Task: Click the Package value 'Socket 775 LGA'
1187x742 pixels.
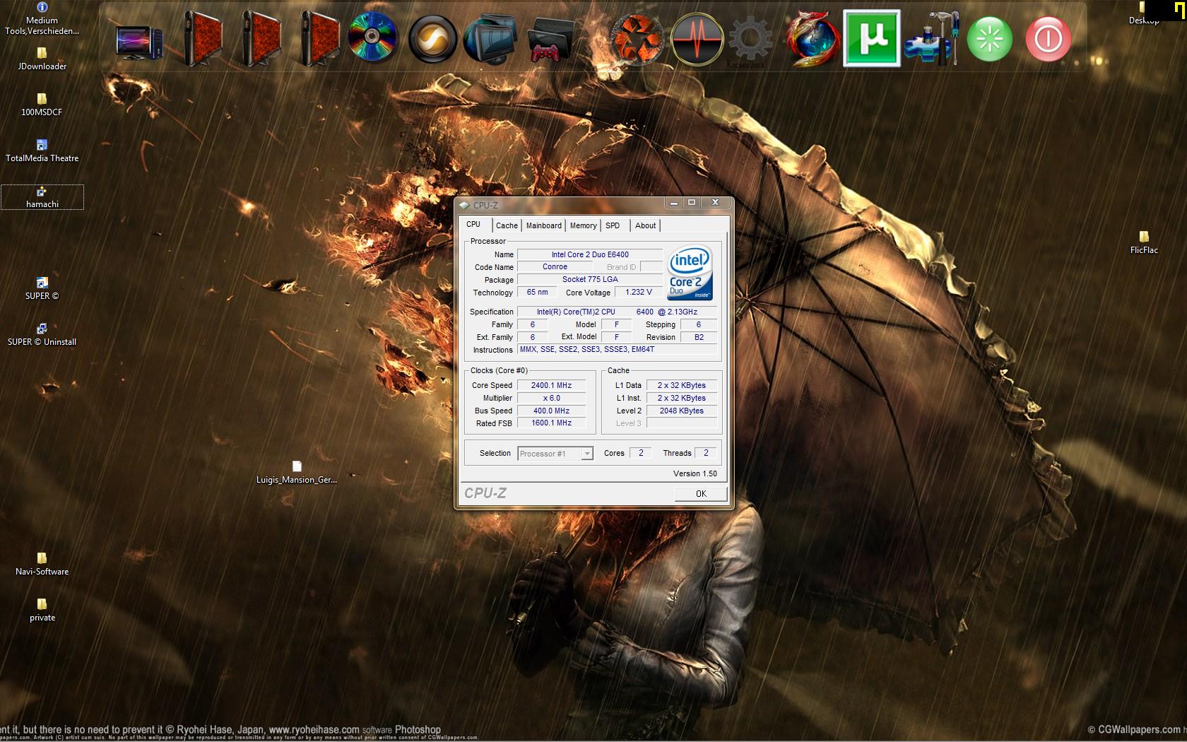Action: click(590, 280)
